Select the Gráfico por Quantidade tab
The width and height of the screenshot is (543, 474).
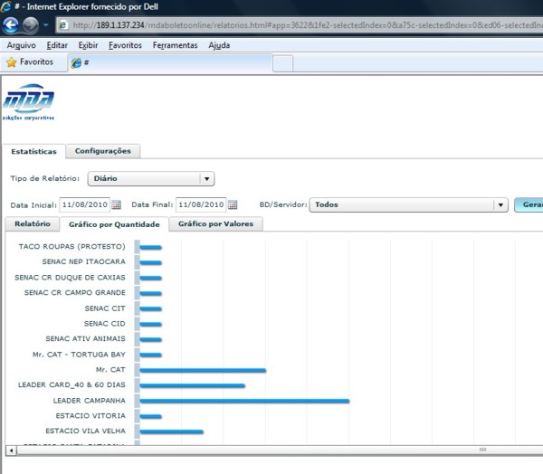(114, 224)
